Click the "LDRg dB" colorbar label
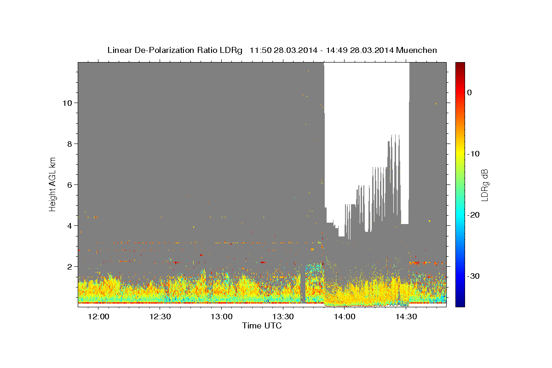This screenshot has height=368, width=552. point(484,185)
